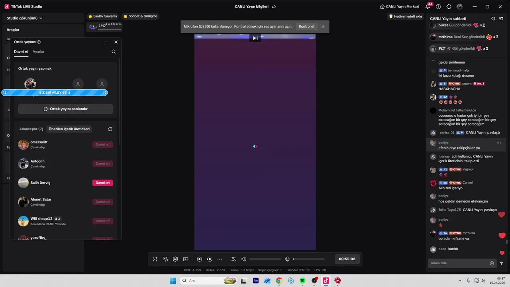Image resolution: width=510 pixels, height=287 pixels.
Task: Open app settings gear icon
Action: (449, 7)
